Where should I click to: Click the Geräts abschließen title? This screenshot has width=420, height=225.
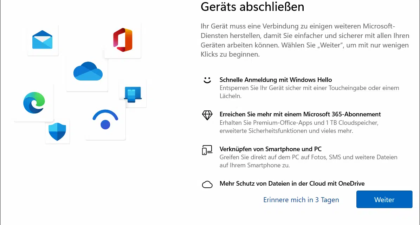point(252,7)
